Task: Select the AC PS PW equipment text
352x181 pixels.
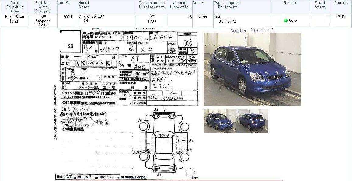Action: click(x=228, y=21)
